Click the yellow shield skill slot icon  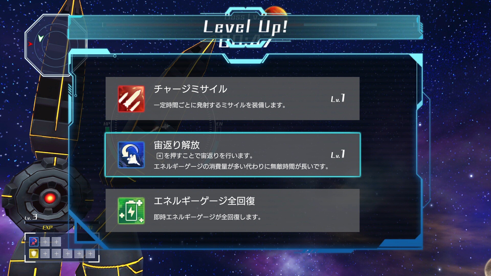point(34,254)
